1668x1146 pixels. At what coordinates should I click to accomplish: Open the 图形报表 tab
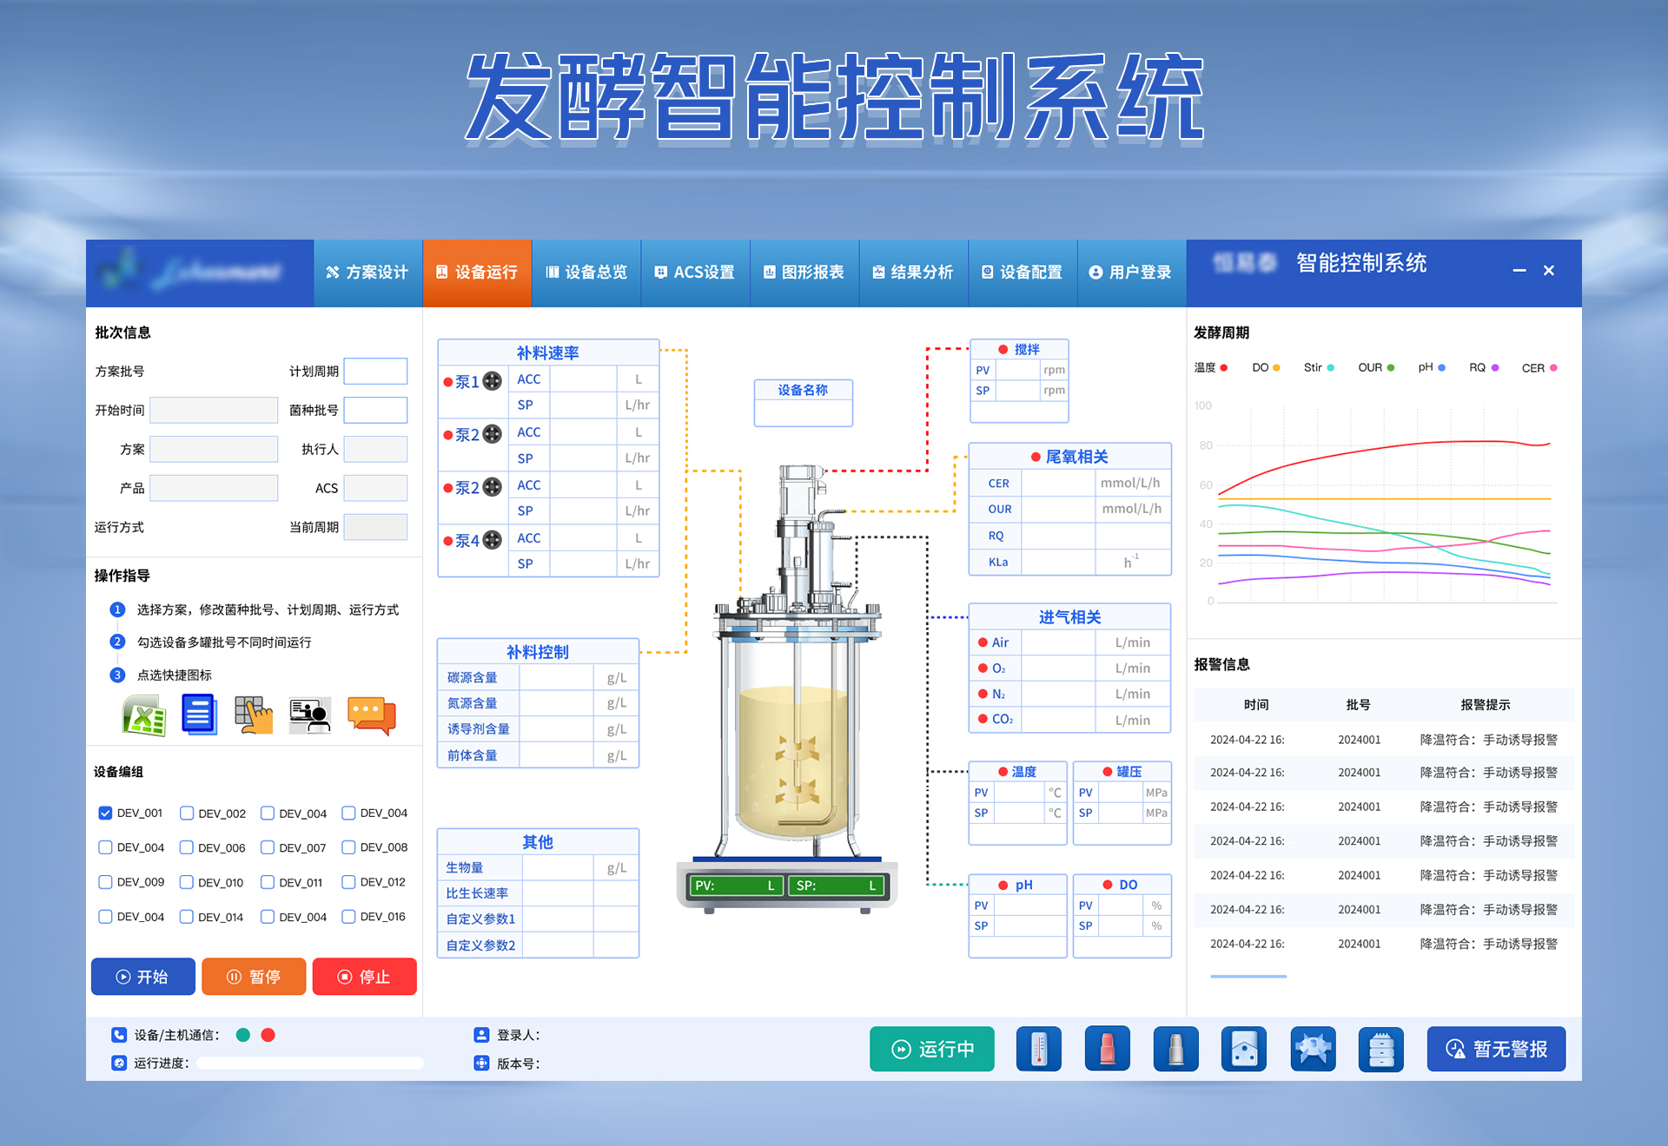point(804,273)
